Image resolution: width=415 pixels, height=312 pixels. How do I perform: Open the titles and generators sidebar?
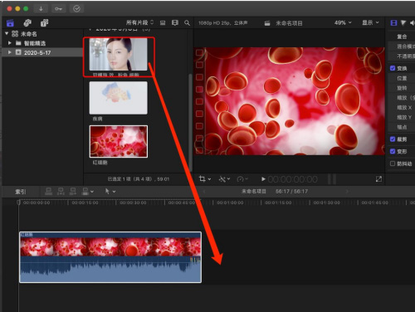[44, 23]
